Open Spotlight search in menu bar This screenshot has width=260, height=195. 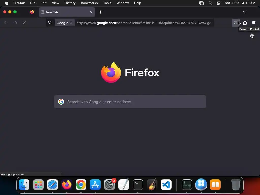coord(210,3)
